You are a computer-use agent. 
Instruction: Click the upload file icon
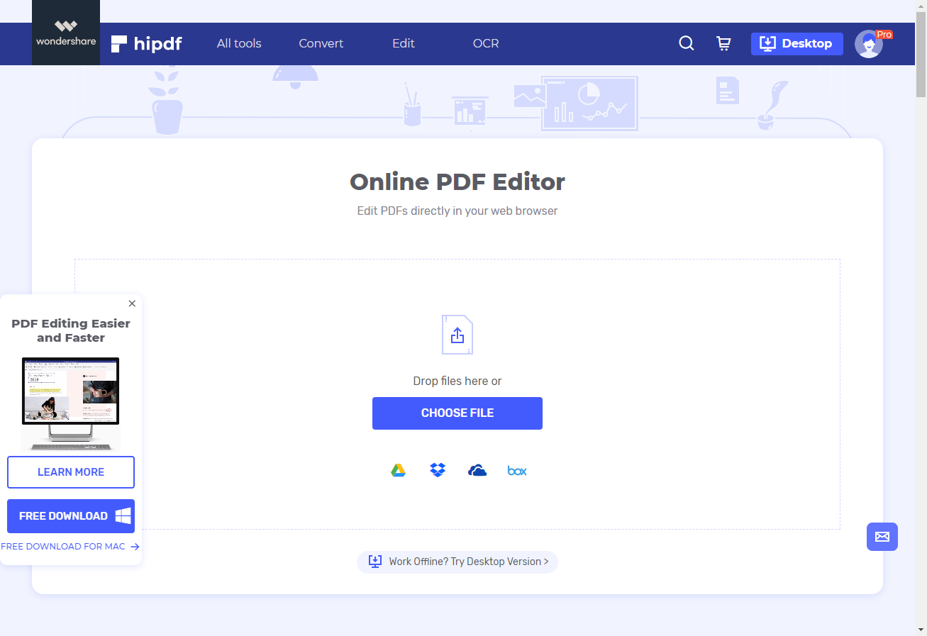457,335
